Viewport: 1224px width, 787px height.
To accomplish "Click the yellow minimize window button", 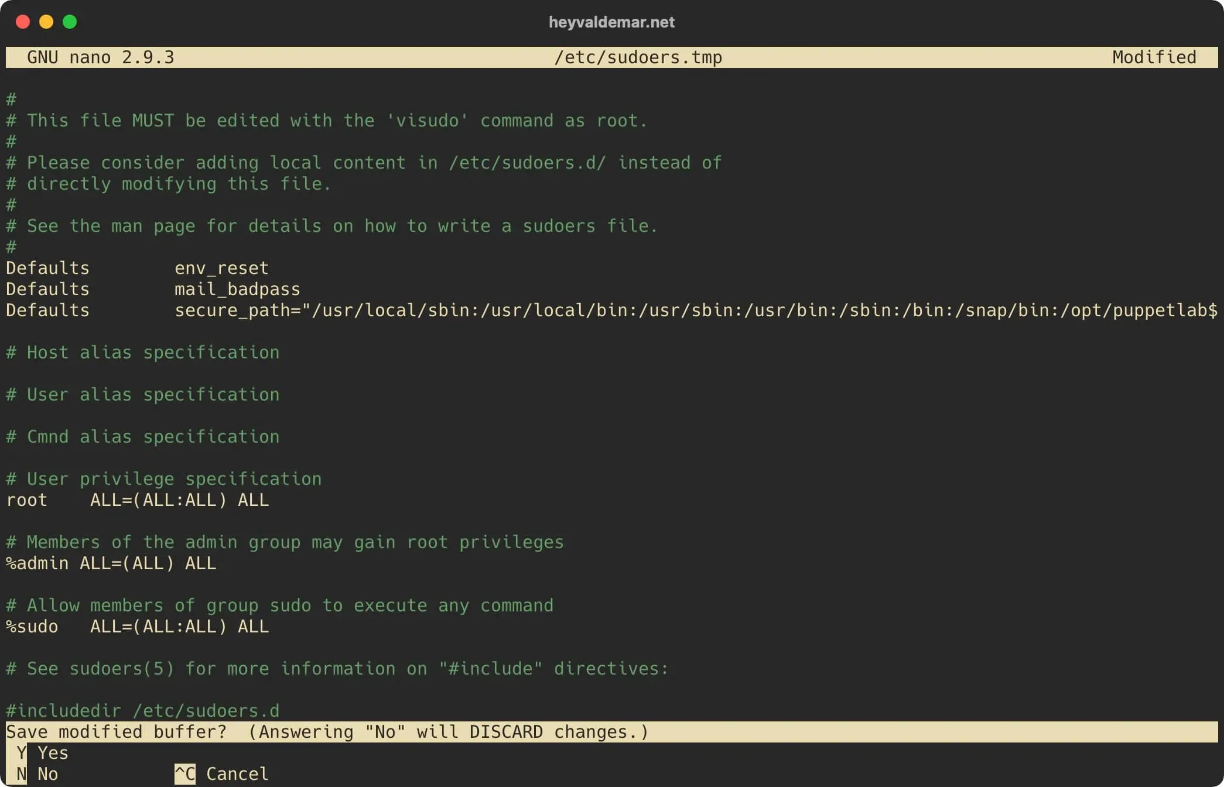I will pos(46,22).
